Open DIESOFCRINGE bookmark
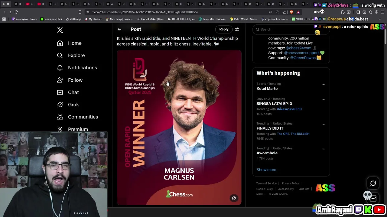 pos(181,19)
